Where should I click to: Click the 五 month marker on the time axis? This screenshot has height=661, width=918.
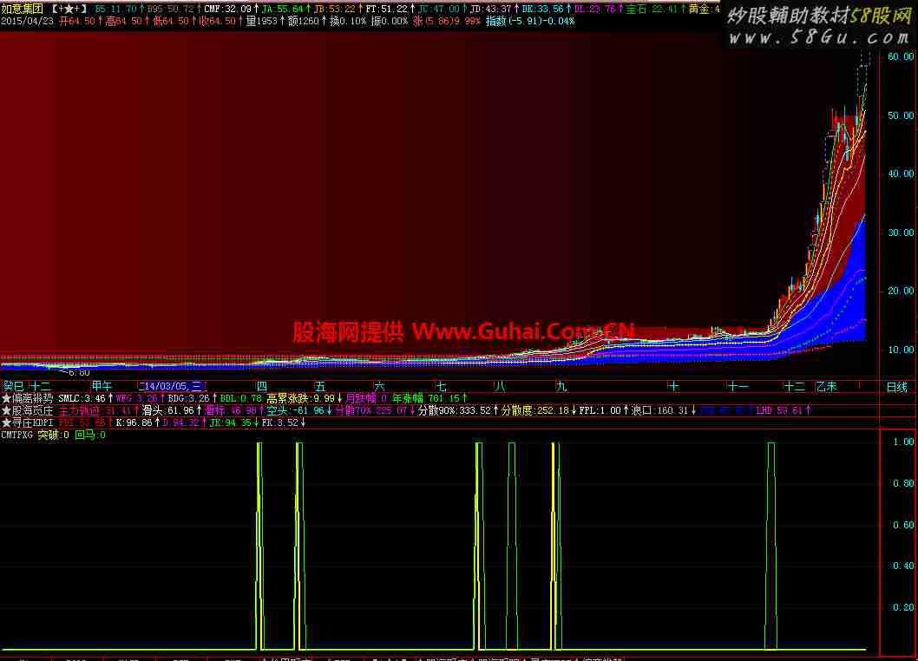pos(319,386)
